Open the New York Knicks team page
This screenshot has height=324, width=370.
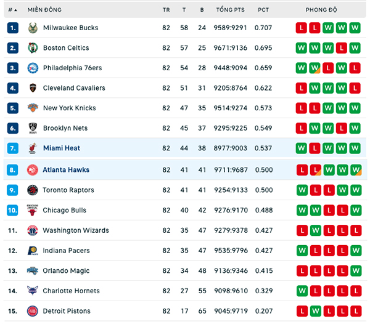pyautogui.click(x=70, y=108)
